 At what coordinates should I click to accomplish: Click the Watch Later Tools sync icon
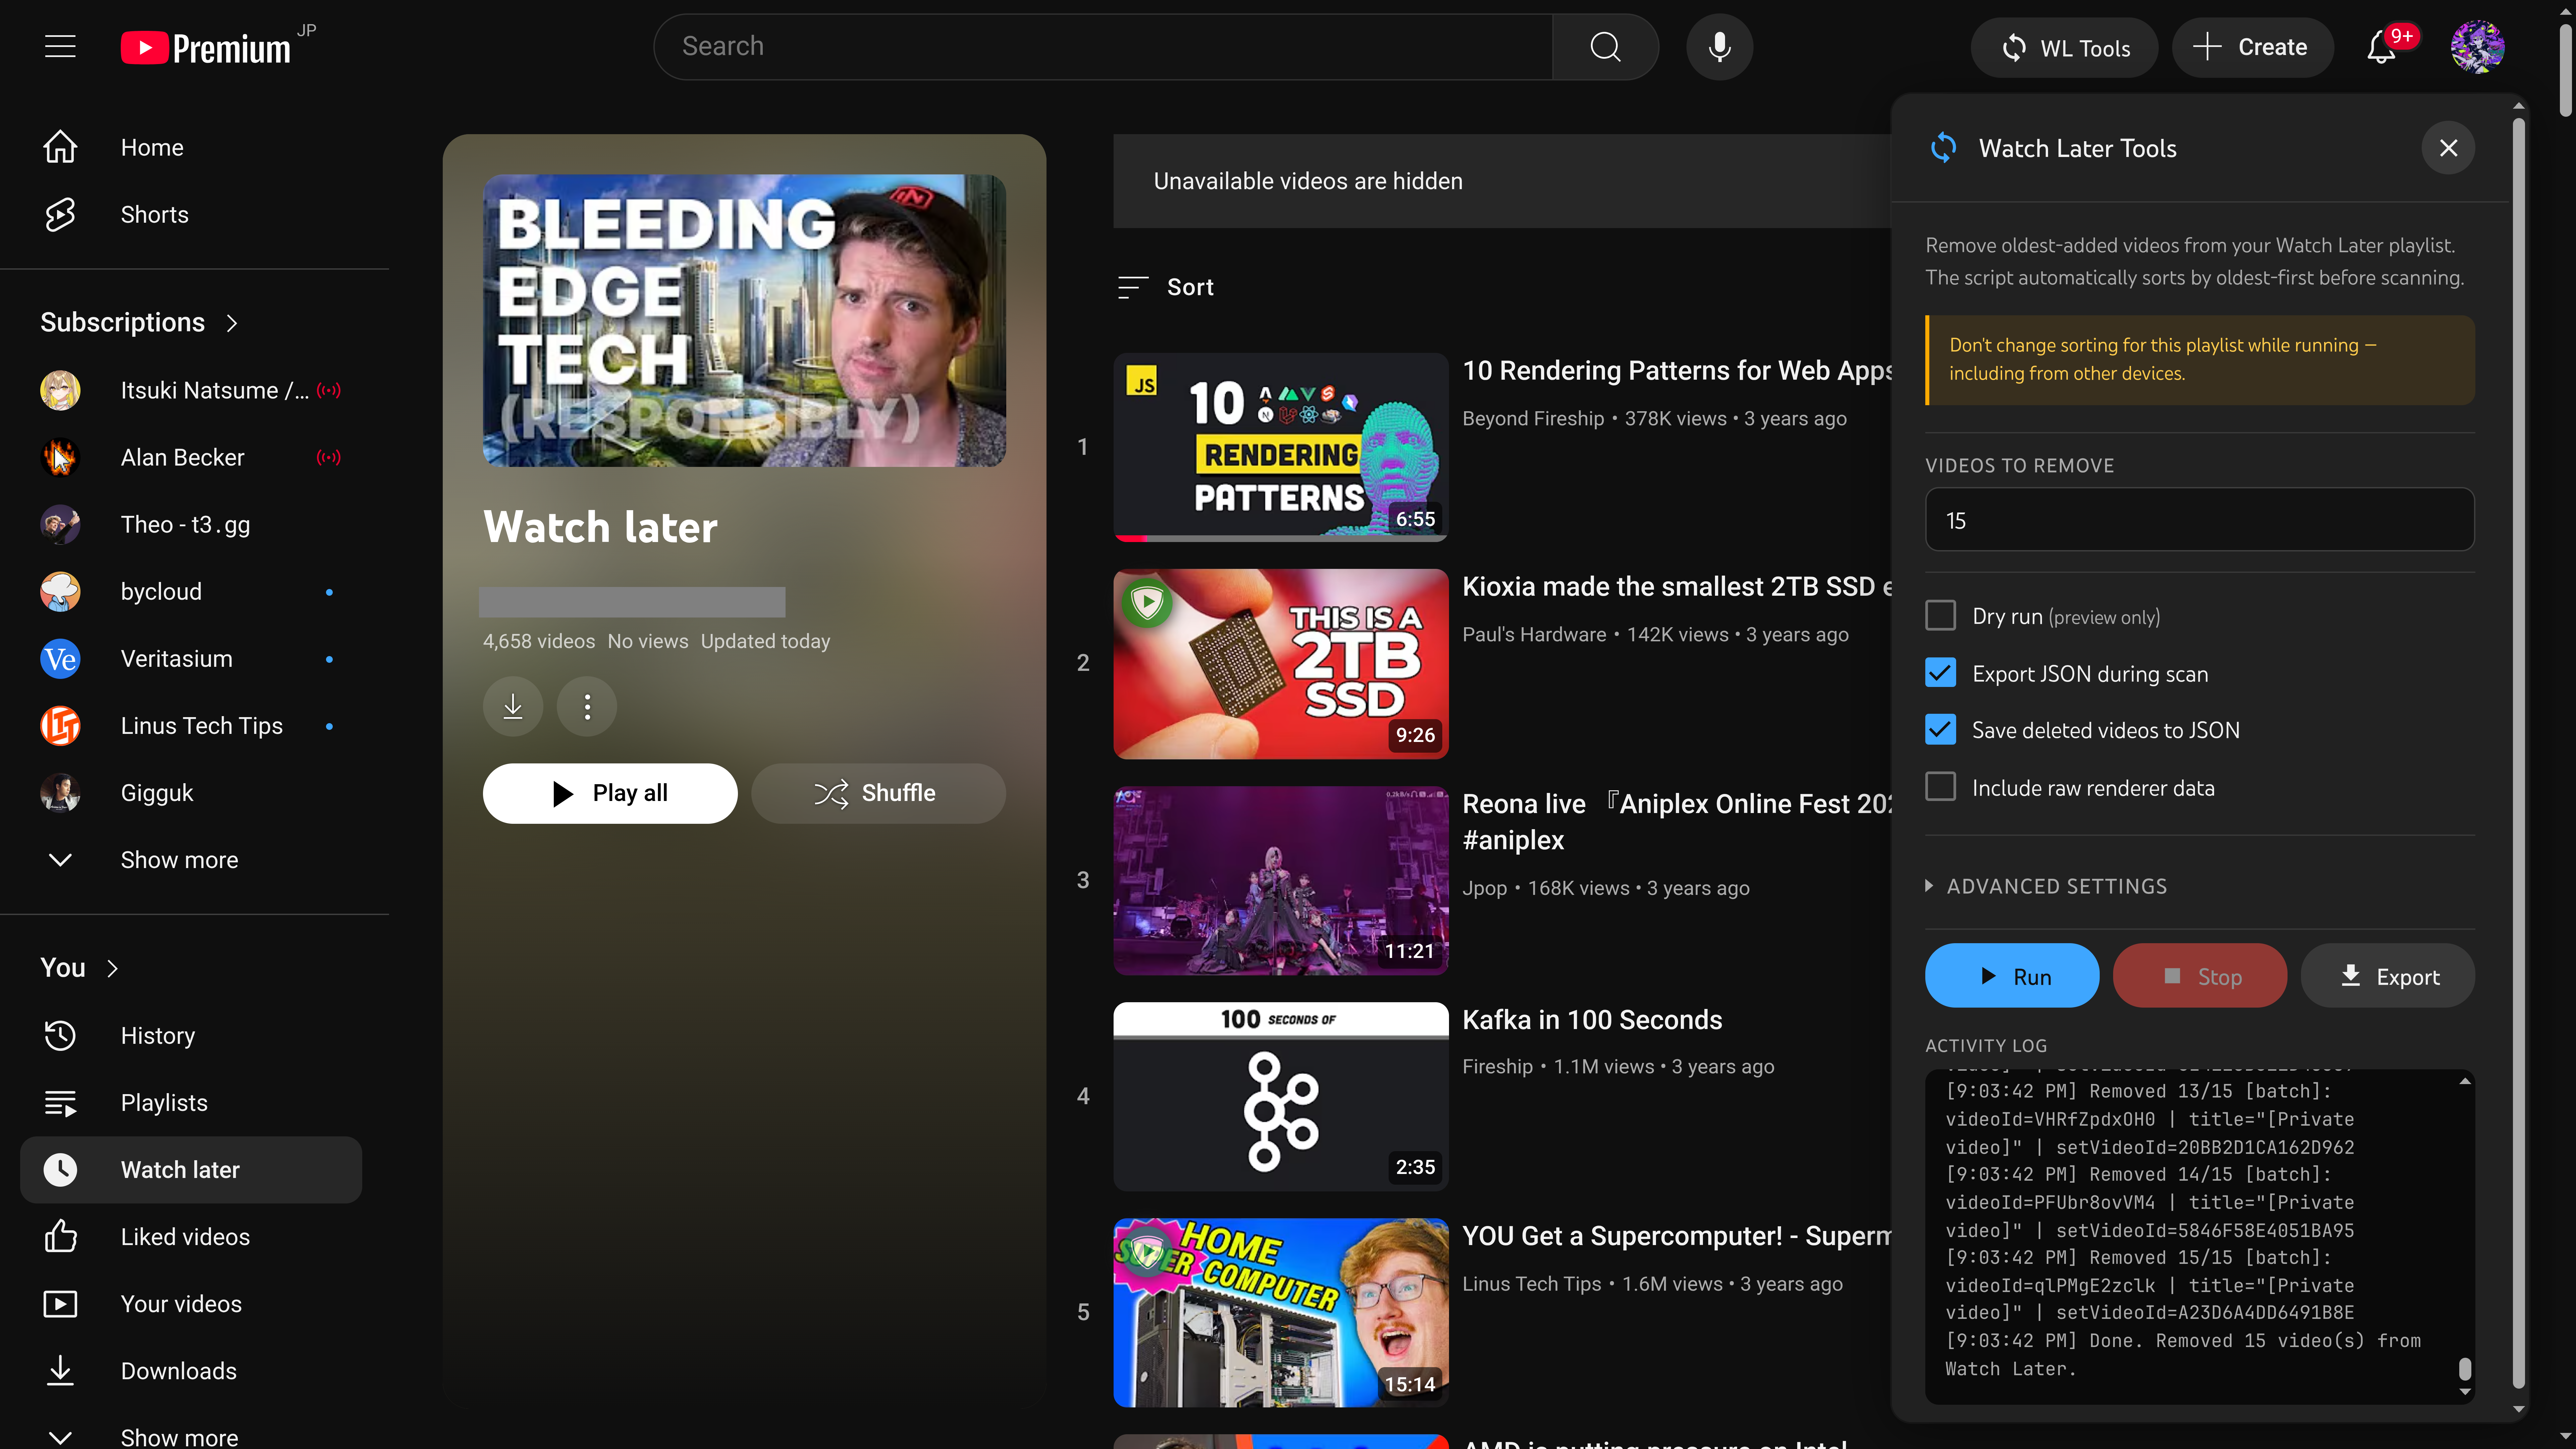[1943, 148]
